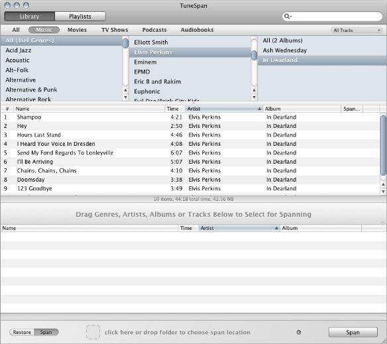This screenshot has height=344, width=387.
Task: Toggle the Restore mode
Action: (22, 332)
